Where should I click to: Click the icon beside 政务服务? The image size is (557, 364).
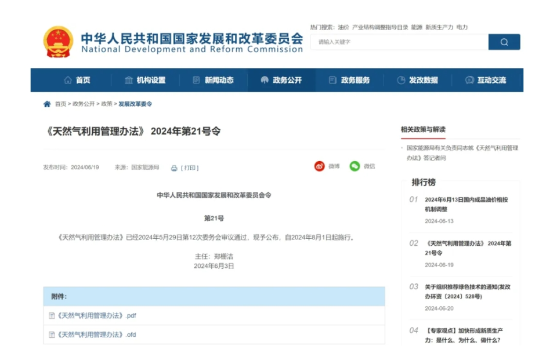coord(332,80)
